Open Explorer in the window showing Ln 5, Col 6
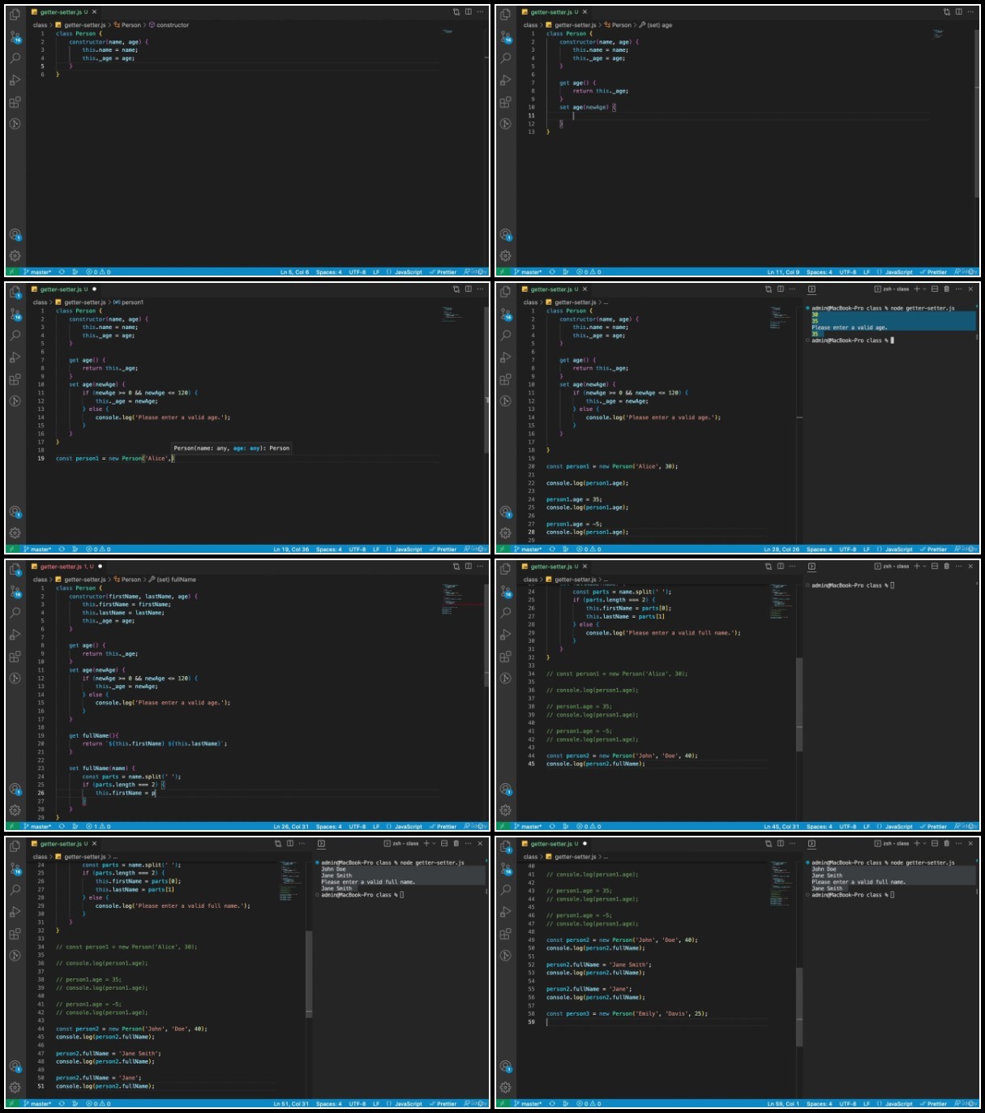The height and width of the screenshot is (1113, 985). tap(15, 15)
